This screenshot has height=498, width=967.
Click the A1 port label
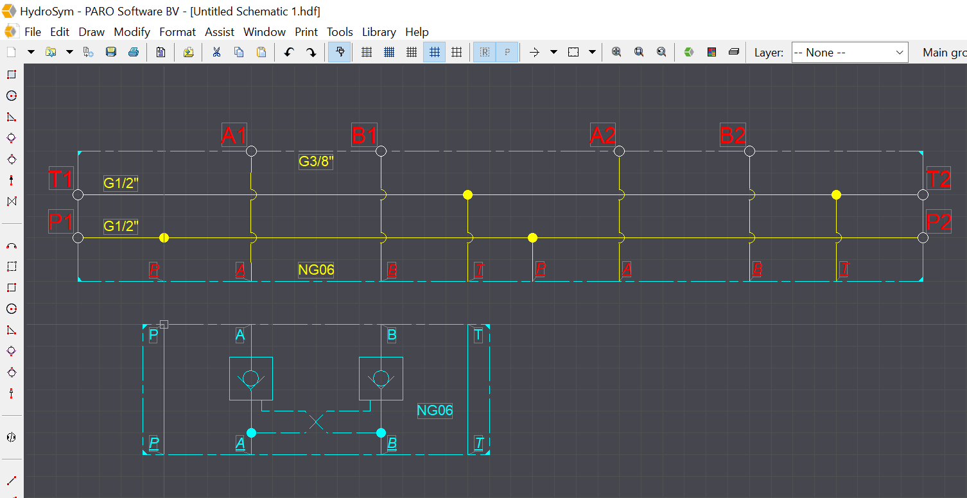pyautogui.click(x=234, y=135)
